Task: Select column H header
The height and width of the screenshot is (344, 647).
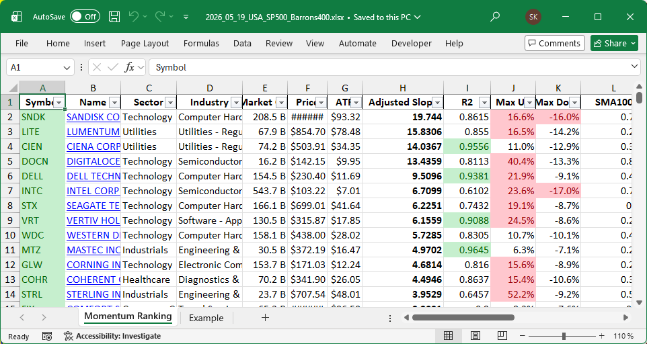Action: pyautogui.click(x=403, y=88)
